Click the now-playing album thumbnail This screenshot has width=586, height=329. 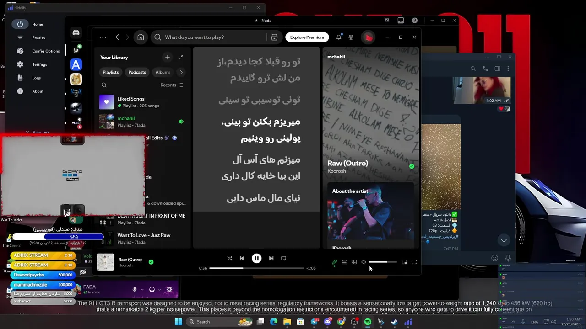pos(105,262)
